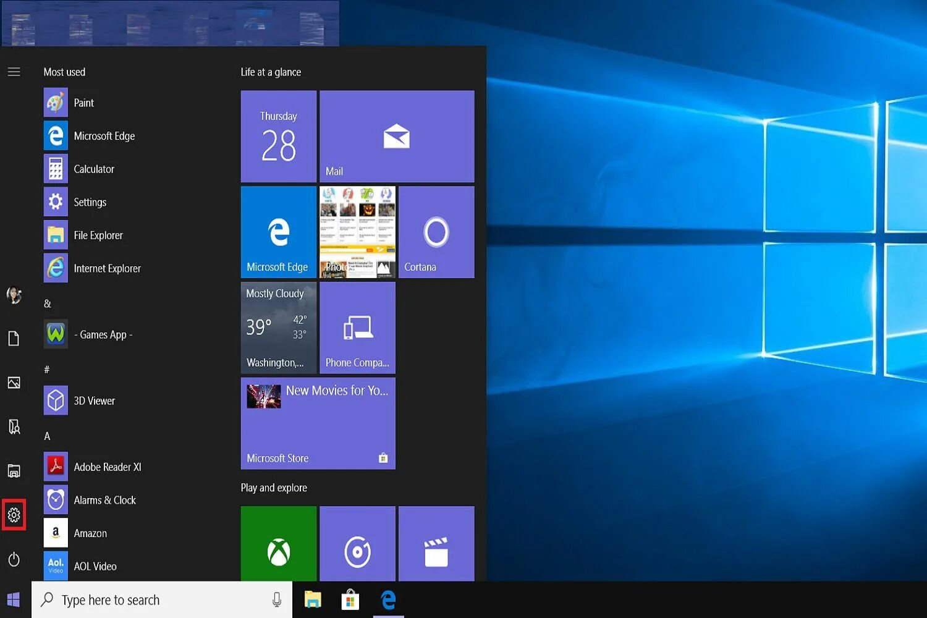Screen dimensions: 927x618
Task: Click the # letter header in app list
Action: pos(47,370)
